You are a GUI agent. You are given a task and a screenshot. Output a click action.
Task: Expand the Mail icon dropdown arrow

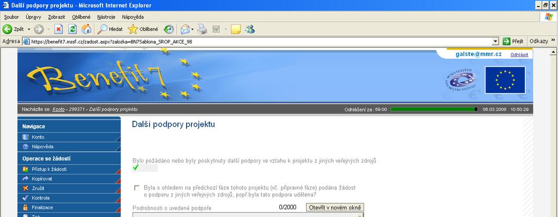[193, 29]
